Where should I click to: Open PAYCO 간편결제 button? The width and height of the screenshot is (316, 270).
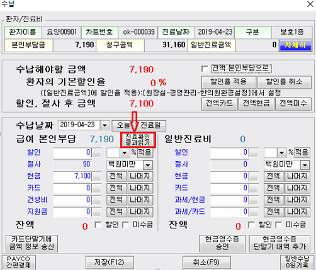pyautogui.click(x=19, y=262)
